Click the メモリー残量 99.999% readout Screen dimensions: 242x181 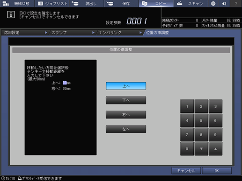coord(233,21)
